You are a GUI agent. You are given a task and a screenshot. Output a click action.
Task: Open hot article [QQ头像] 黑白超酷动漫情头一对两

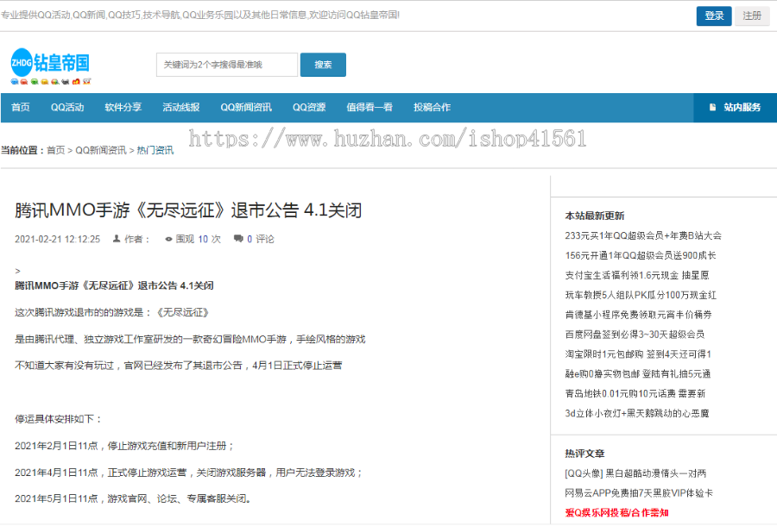(635, 473)
